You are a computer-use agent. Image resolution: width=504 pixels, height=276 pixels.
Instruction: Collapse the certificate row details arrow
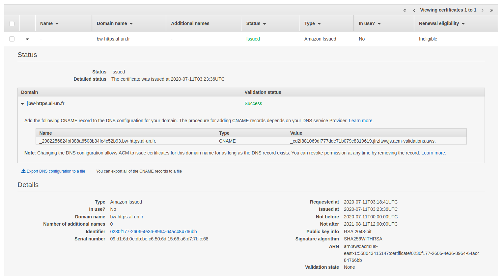coord(27,39)
